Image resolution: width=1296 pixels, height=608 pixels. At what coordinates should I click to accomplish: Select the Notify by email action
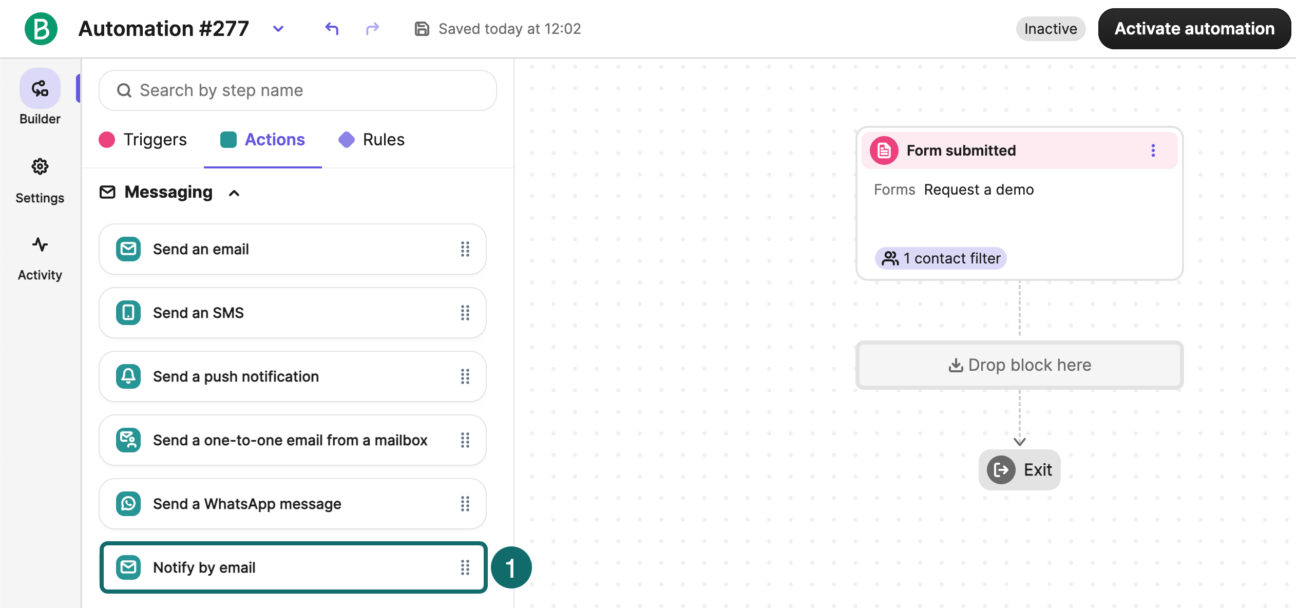293,567
